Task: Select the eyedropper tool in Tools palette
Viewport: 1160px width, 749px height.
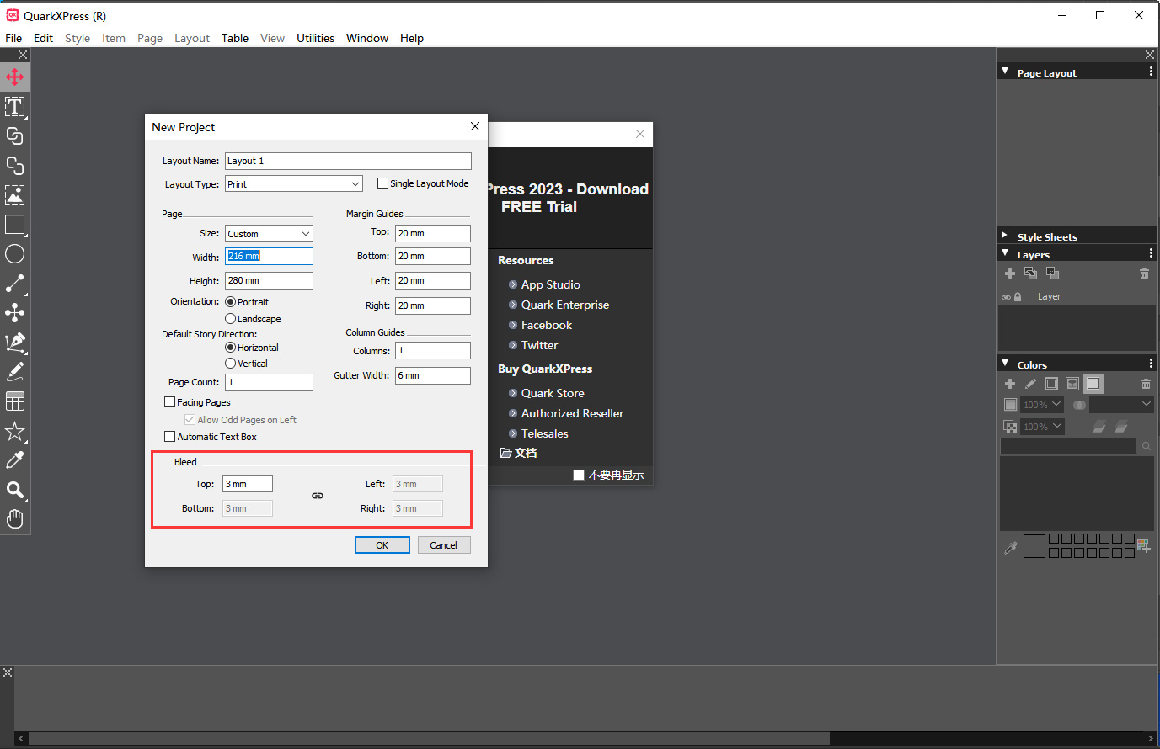Action: click(15, 460)
